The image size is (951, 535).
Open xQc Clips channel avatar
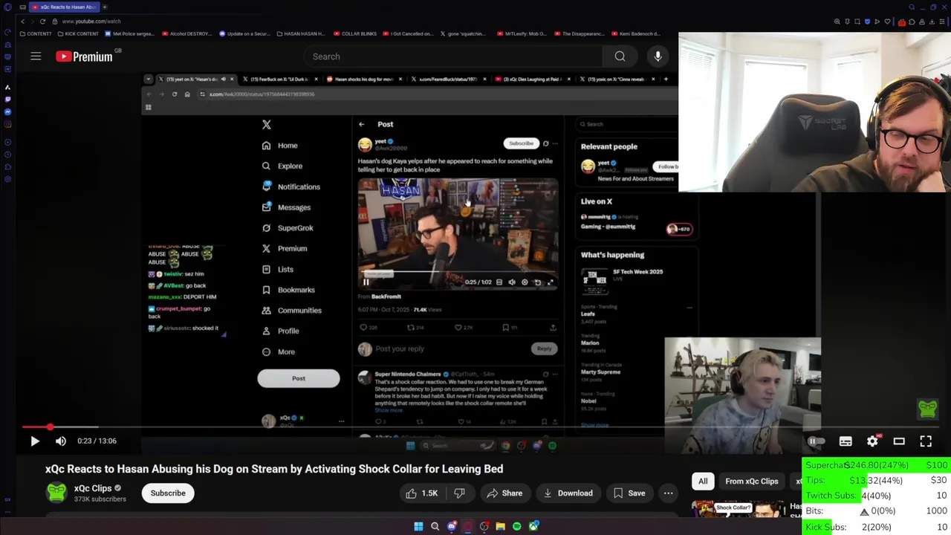point(56,492)
